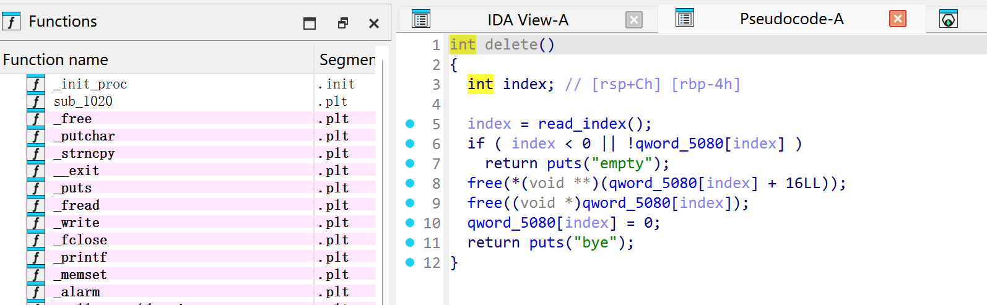
Task: Sort by the Function name column header
Action: coord(157,59)
